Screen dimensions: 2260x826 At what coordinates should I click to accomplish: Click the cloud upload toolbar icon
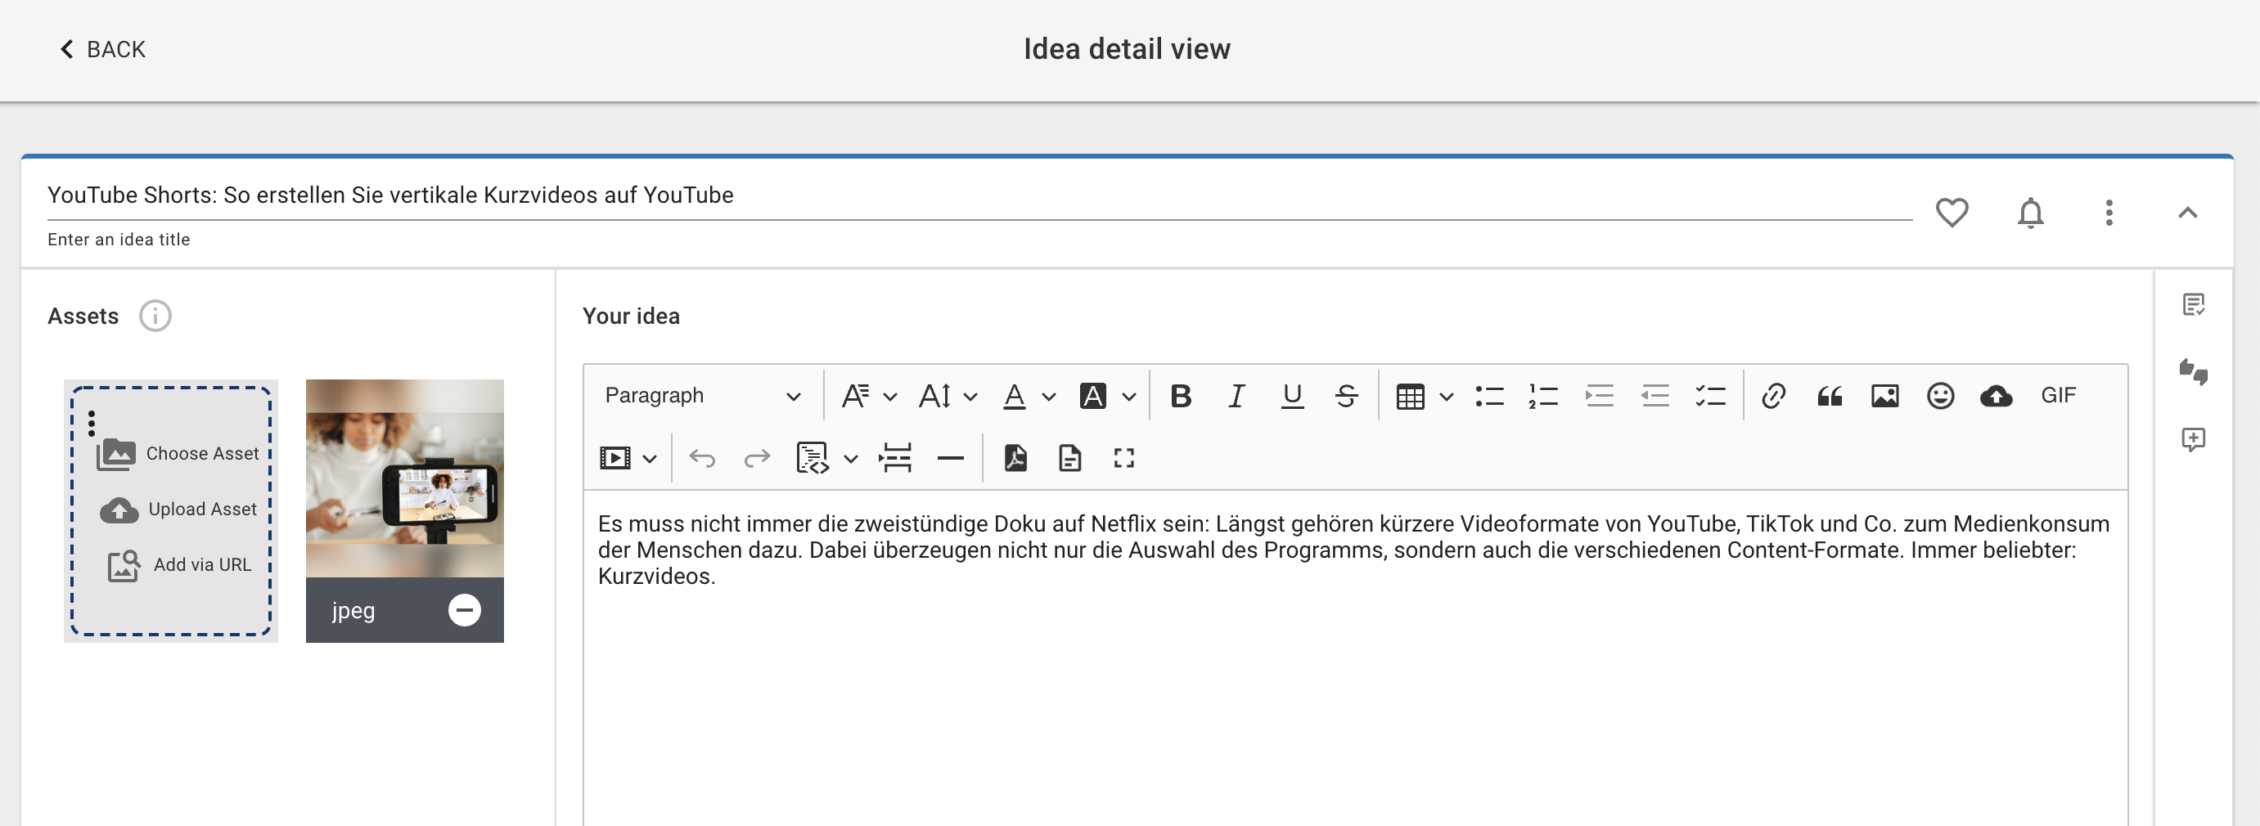pyautogui.click(x=1996, y=396)
